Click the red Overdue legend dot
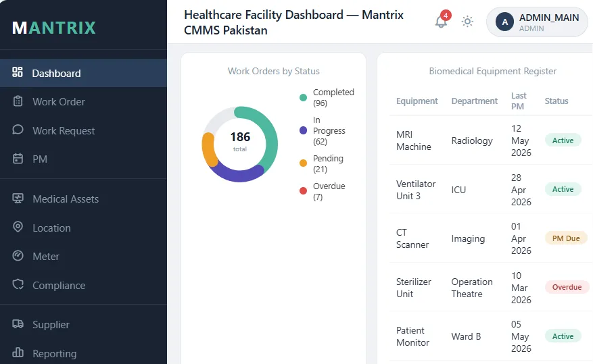This screenshot has height=364, width=593. tap(303, 191)
